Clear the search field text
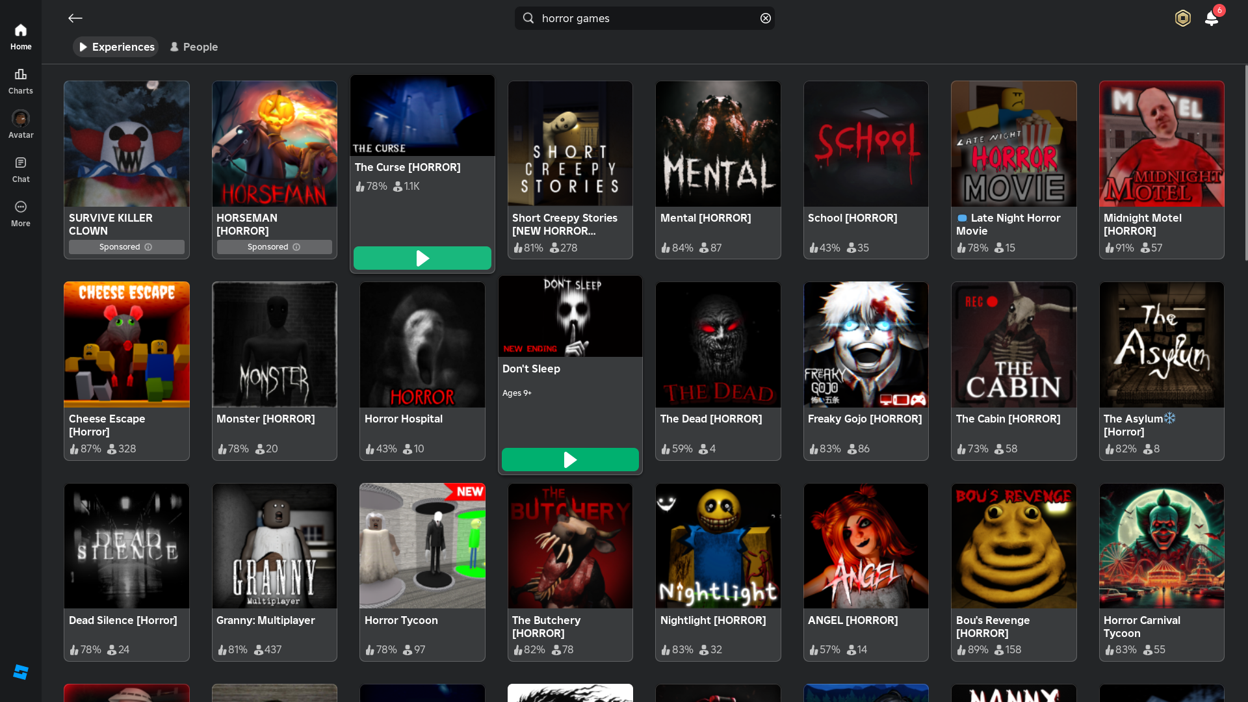This screenshot has width=1248, height=702. (766, 18)
